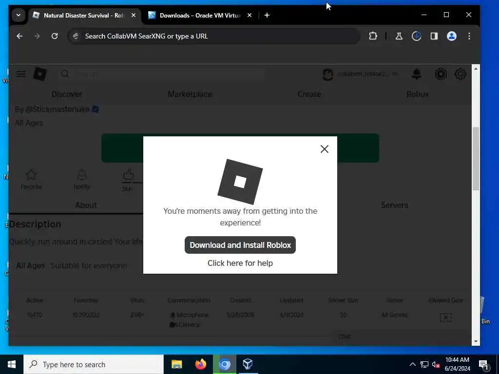Open Roblox settings gear
The width and height of the screenshot is (499, 374).
[x=460, y=74]
